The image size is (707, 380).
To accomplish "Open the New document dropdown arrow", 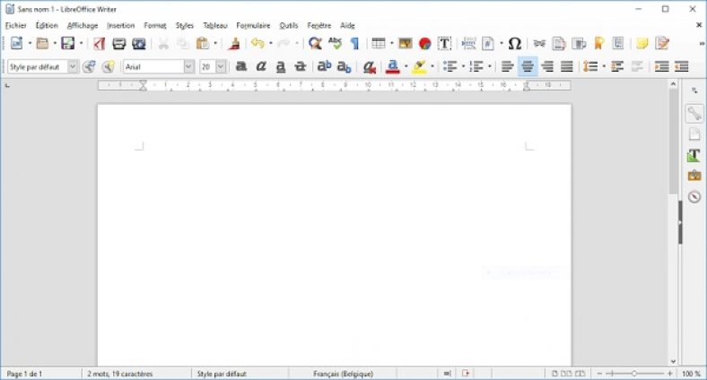I will 30,43.
